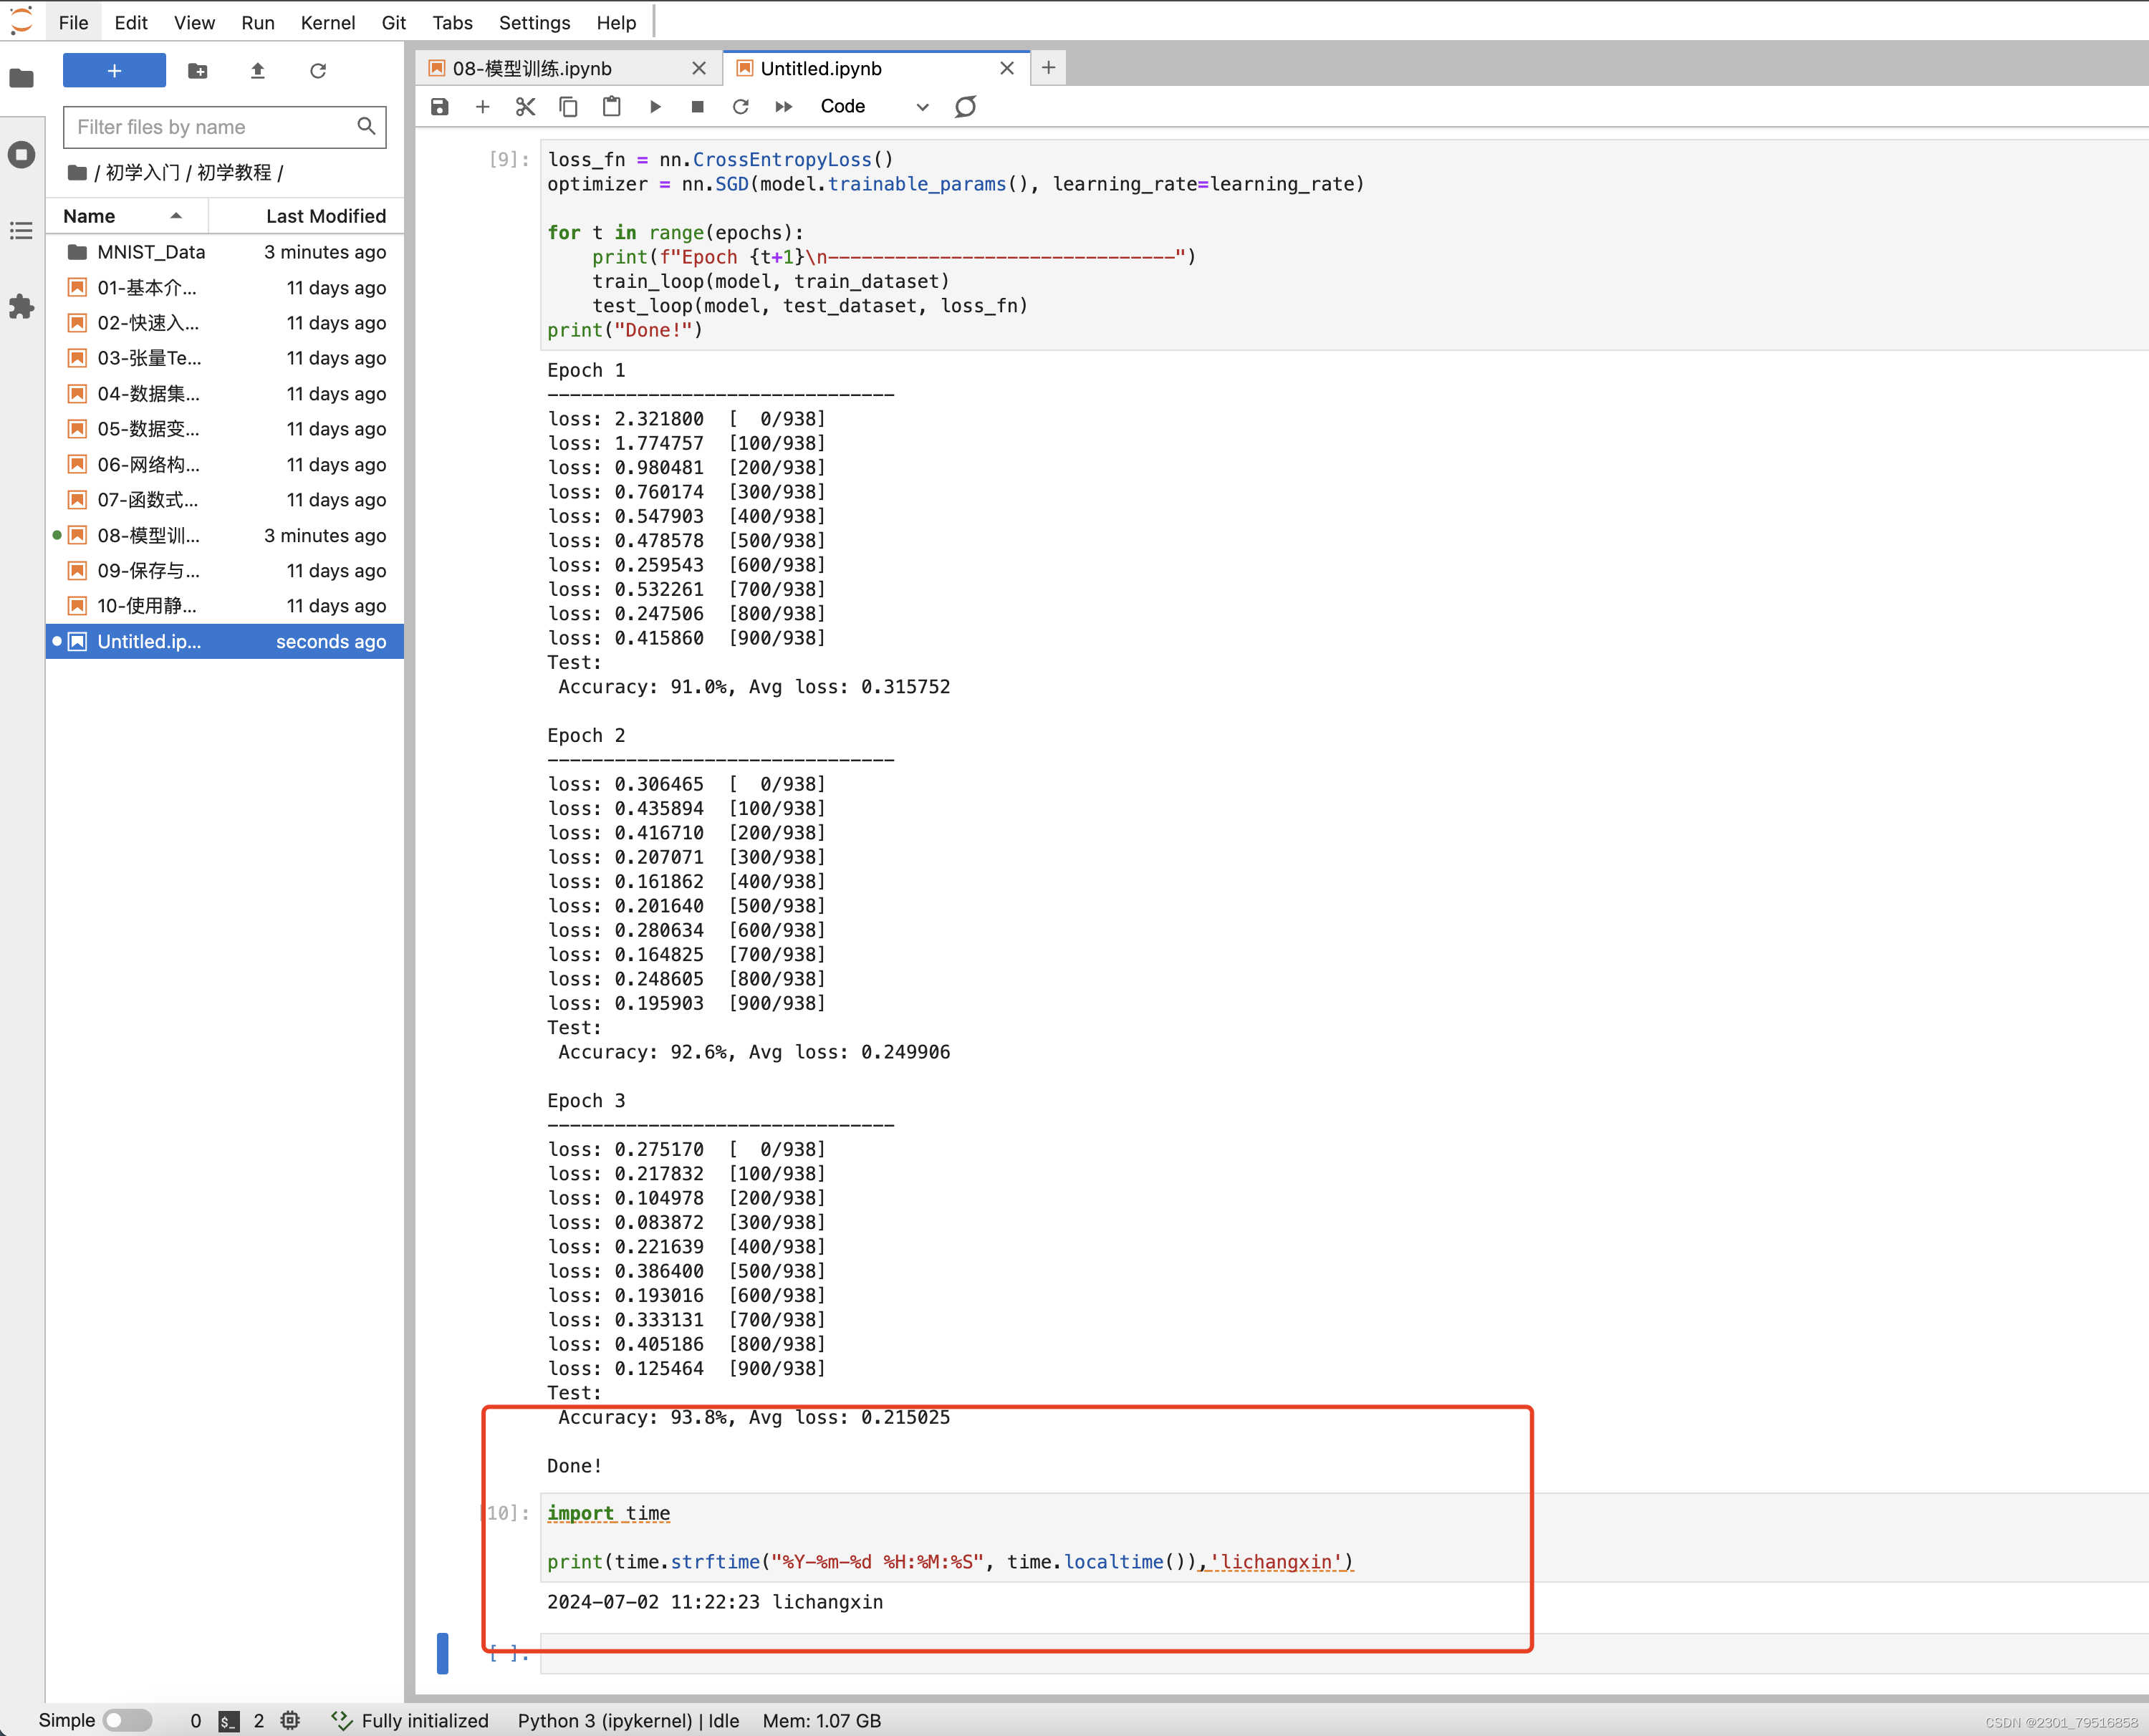Open the Run menu
Screen dimensions: 2149x1736
coord(257,21)
